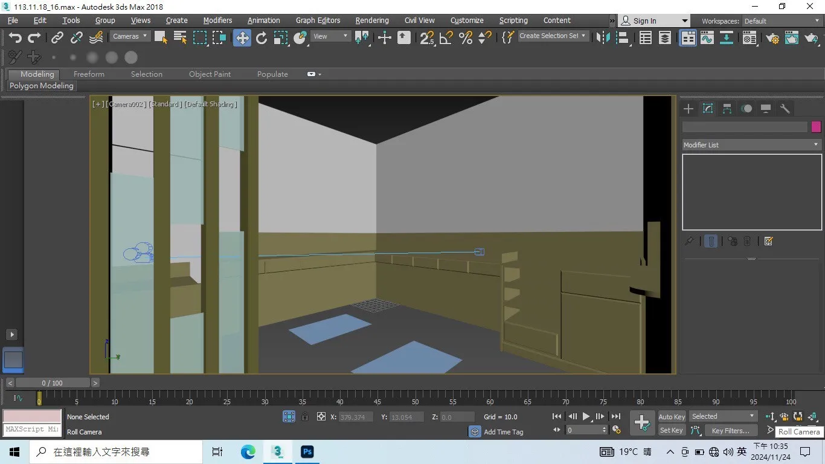The image size is (825, 464).
Task: Switch to the Freeform ribbon tab
Action: coord(89,74)
